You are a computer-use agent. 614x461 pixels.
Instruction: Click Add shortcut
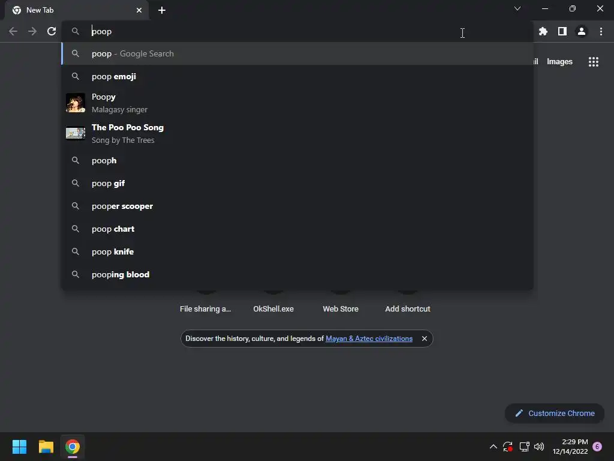tap(408, 309)
